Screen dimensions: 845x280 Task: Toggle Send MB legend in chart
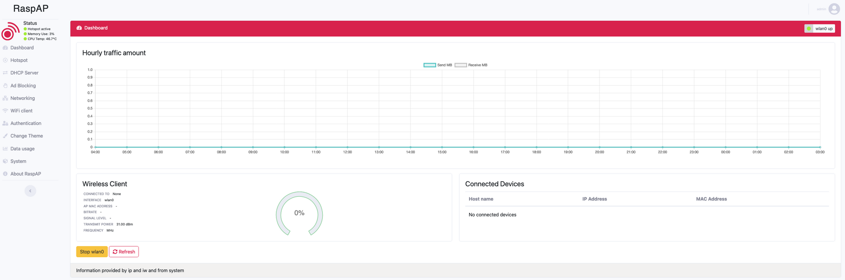pyautogui.click(x=438, y=65)
